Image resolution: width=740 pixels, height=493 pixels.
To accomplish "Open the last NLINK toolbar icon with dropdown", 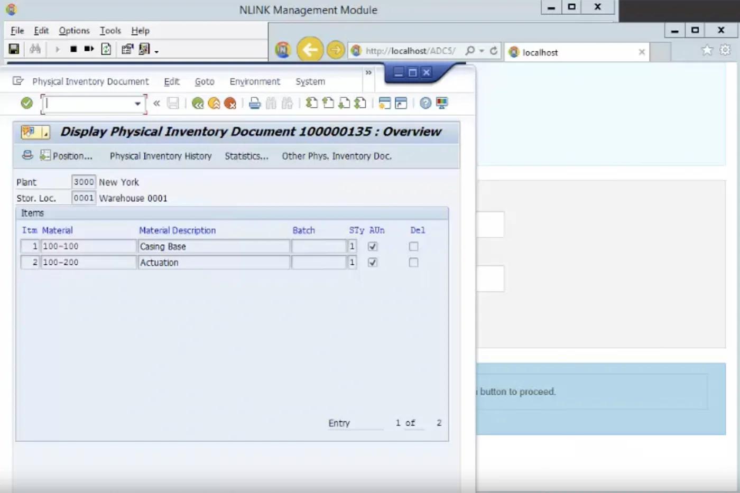I will point(144,49).
